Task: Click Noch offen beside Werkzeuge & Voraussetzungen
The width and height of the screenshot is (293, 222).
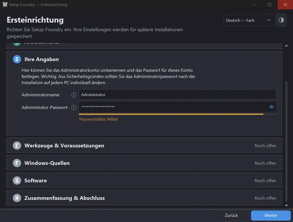Action: (265, 146)
